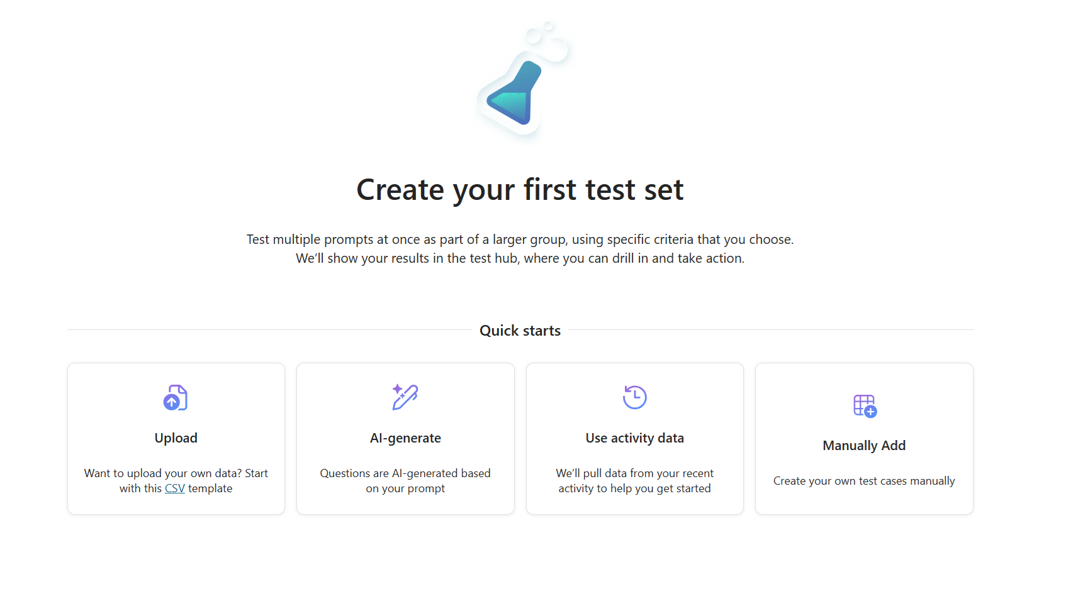Viewport: 1066px width, 611px height.
Task: Click the description text under the heading
Action: point(520,248)
